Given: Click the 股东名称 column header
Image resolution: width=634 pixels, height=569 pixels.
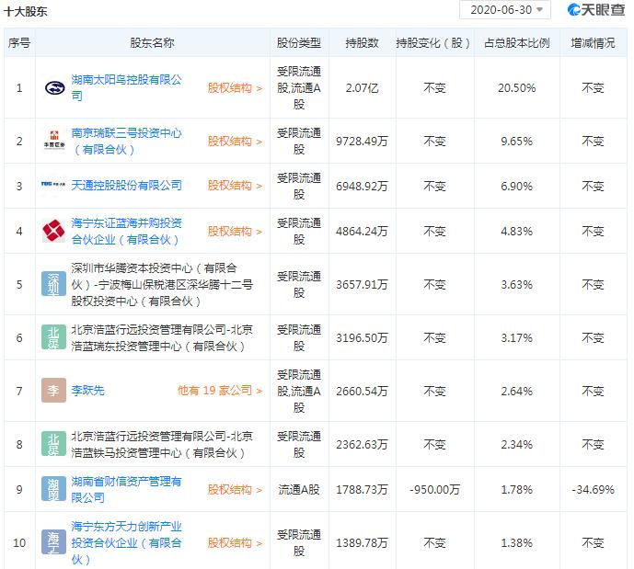Looking at the screenshot, I should 152,42.
